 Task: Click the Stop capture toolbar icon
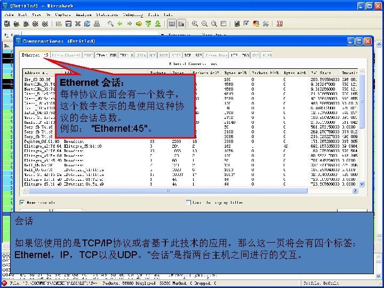(35, 24)
